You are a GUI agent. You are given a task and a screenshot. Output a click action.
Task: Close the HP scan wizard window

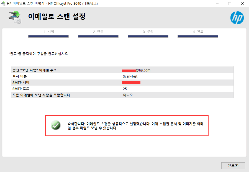click(242, 4)
